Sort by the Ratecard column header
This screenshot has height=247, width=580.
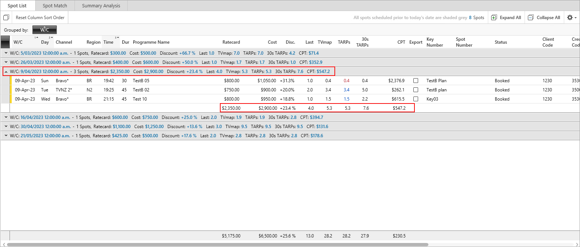tap(231, 42)
